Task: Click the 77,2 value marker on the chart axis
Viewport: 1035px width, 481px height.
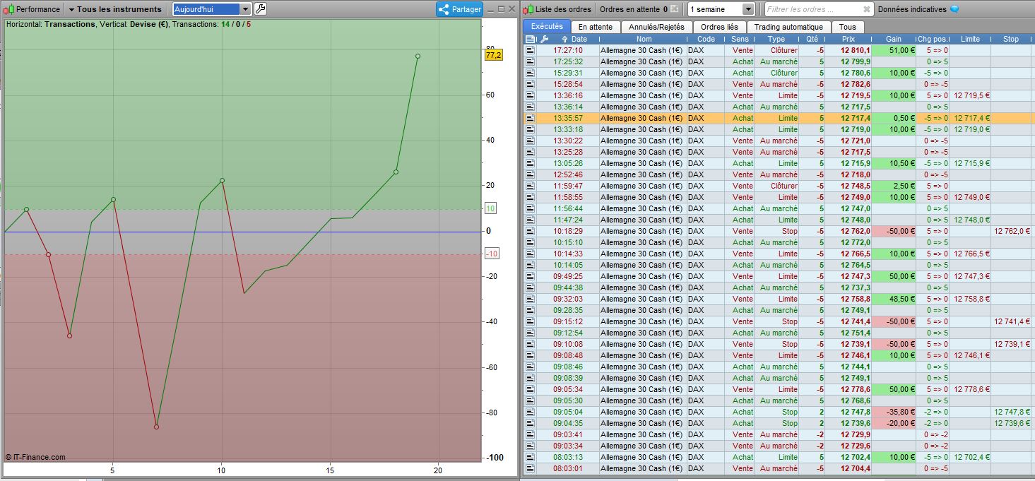Action: coord(493,55)
